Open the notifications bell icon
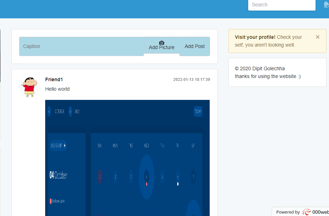The width and height of the screenshot is (329, 216). (x=326, y=5)
